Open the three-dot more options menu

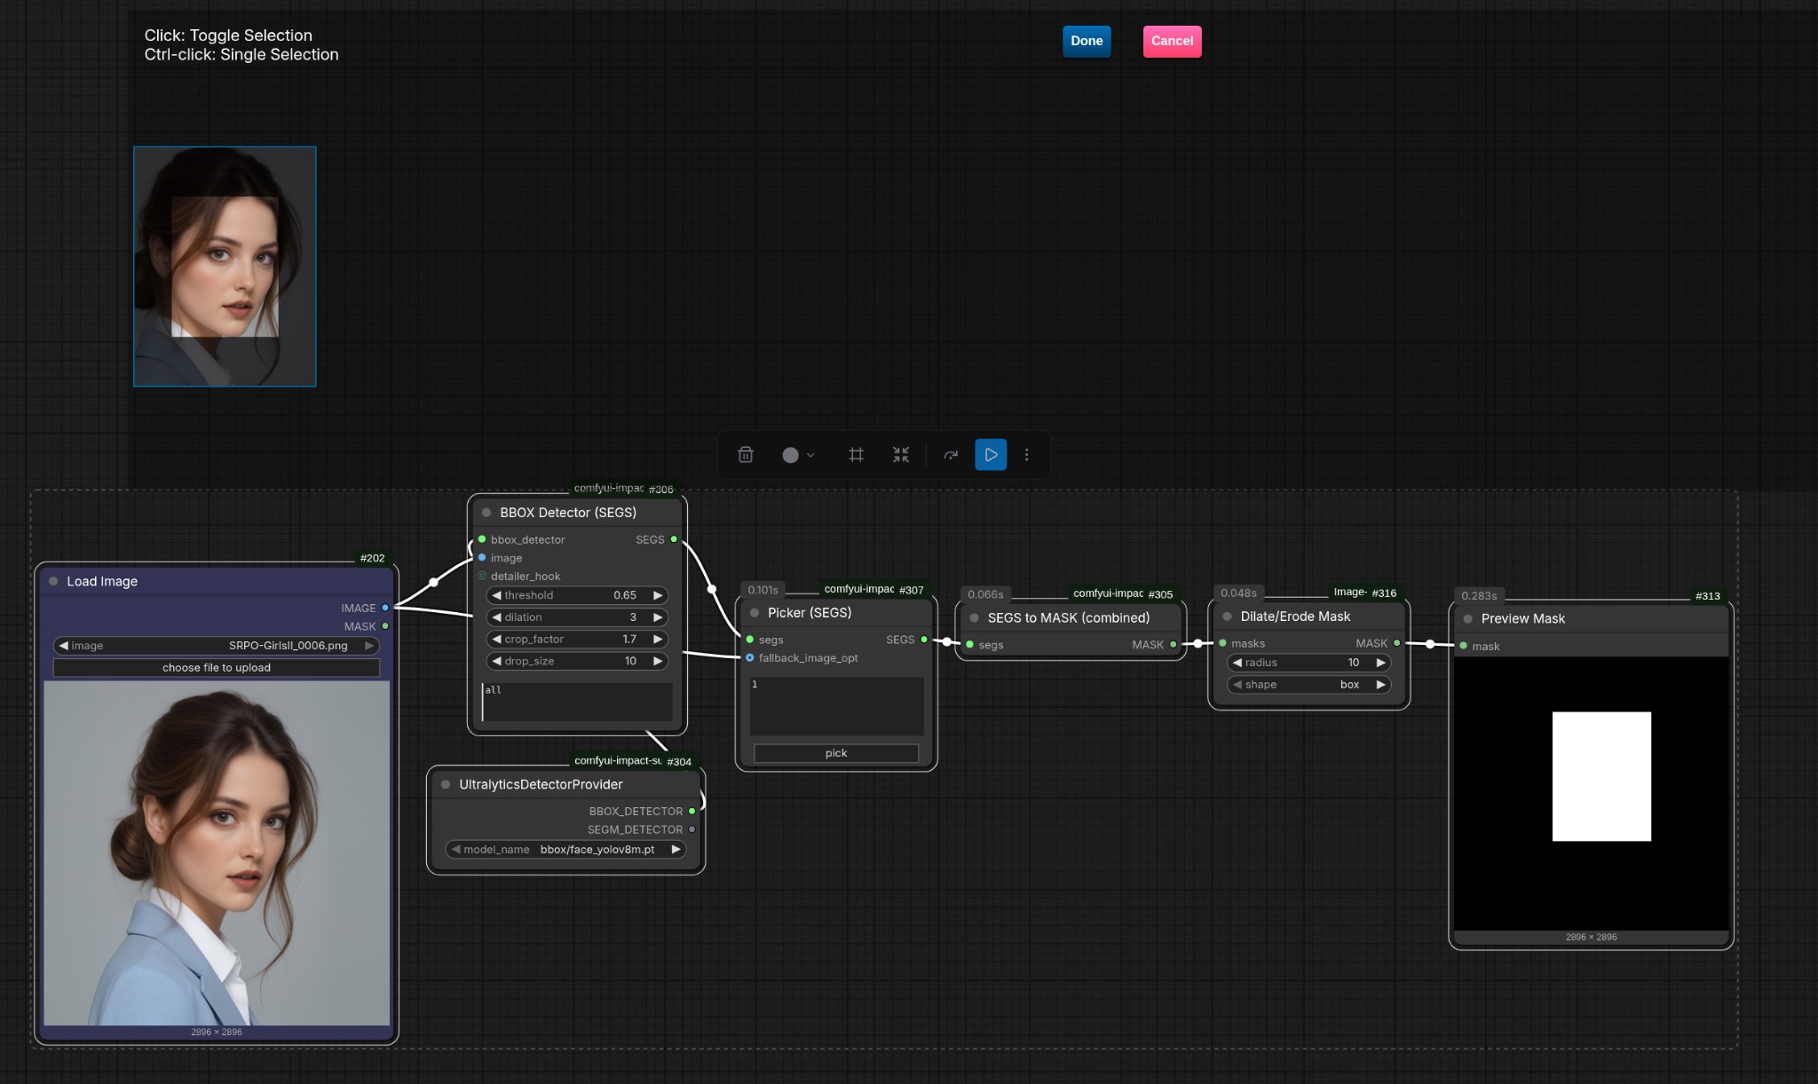pyautogui.click(x=1027, y=455)
